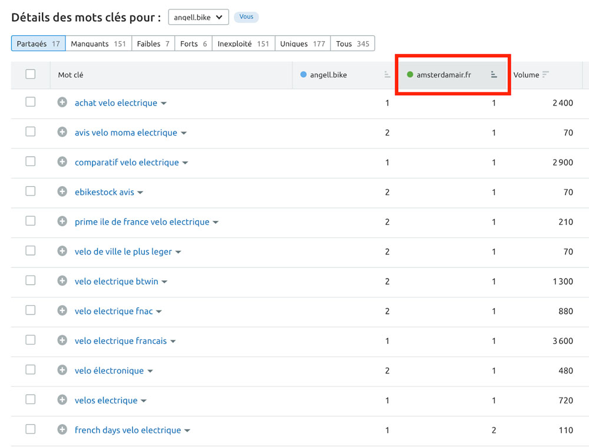Image resolution: width=589 pixels, height=447 pixels.
Task: Click plus icon beside velo electrique btwin
Action: pos(62,280)
